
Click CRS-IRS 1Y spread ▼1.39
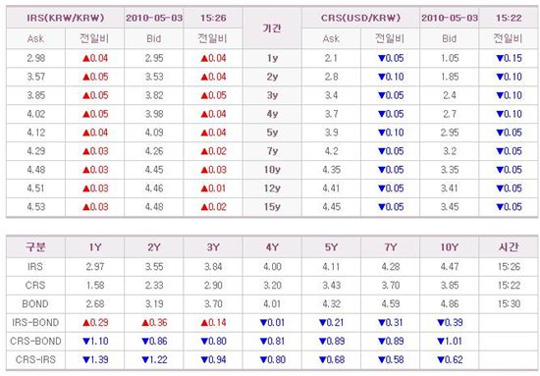pos(95,360)
